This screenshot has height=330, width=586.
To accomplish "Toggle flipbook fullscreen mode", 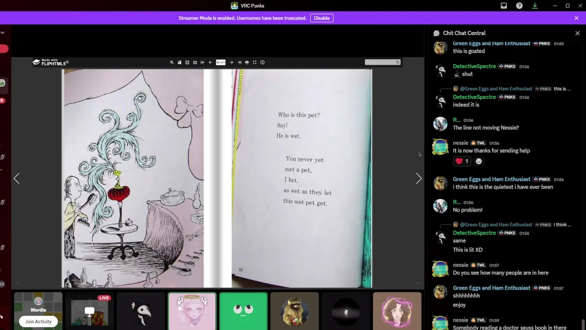I will (x=255, y=62).
